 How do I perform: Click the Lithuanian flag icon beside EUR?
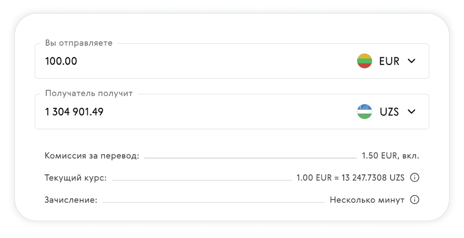click(364, 61)
